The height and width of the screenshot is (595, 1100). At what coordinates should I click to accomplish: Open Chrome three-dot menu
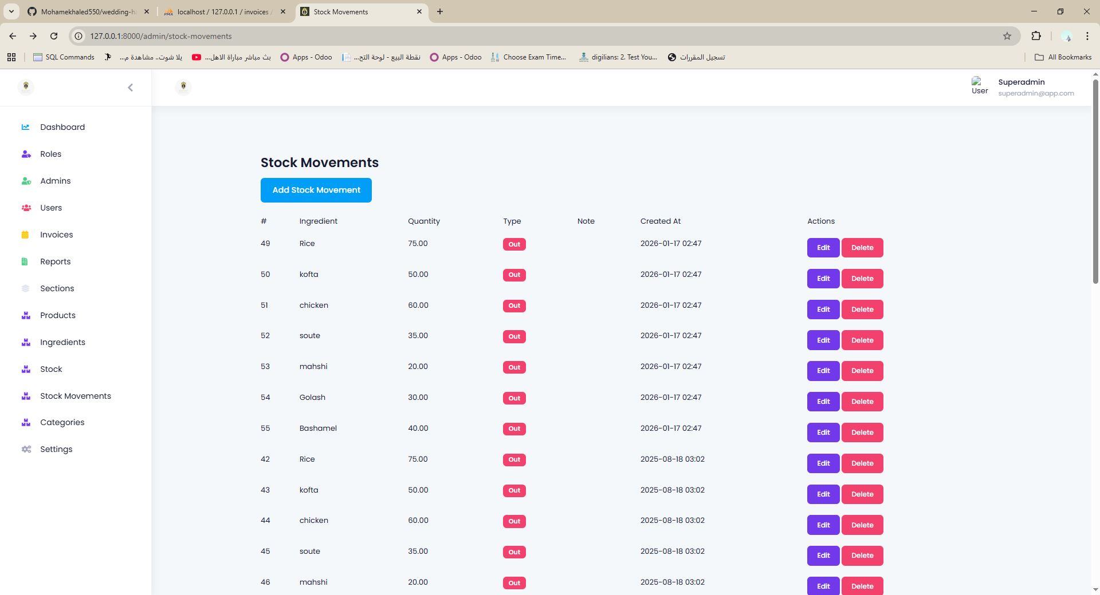pos(1087,36)
